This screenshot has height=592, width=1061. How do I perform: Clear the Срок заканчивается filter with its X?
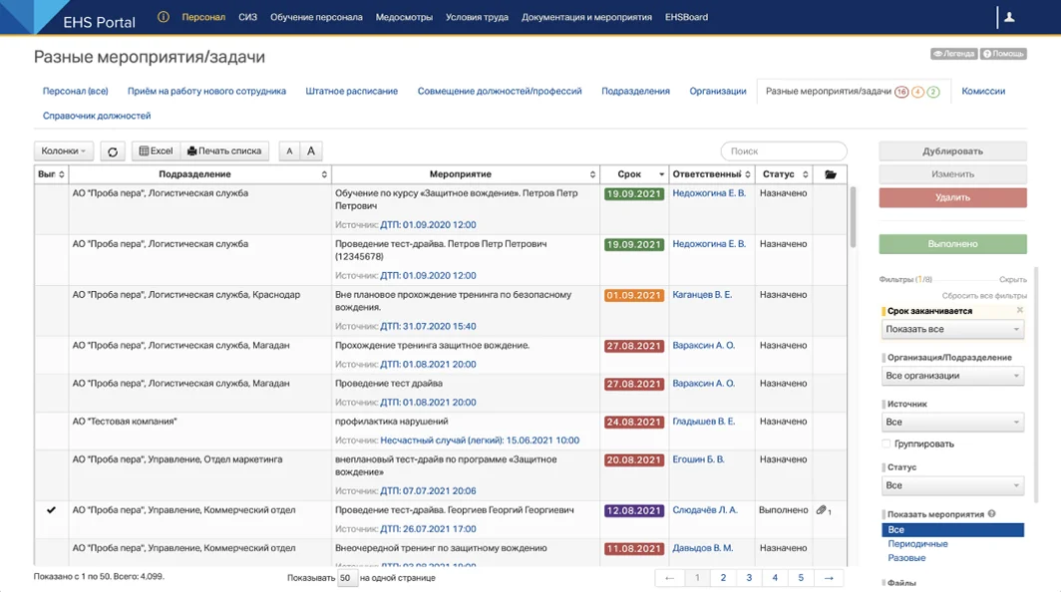[x=1020, y=311]
